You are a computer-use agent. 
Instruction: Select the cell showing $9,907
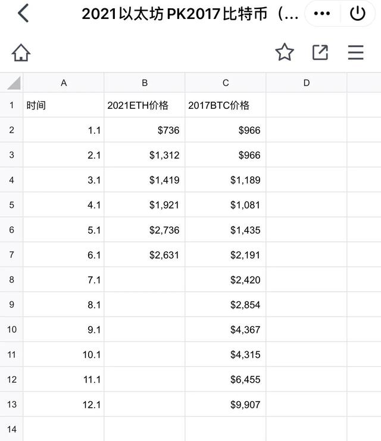point(226,404)
